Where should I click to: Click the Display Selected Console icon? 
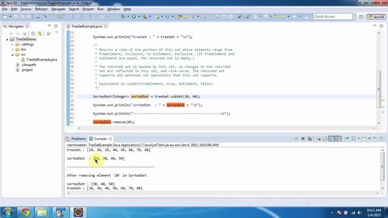tap(354, 139)
